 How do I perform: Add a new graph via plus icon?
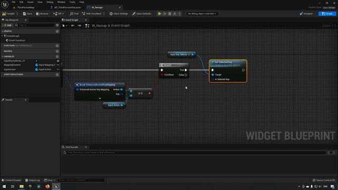pos(57,31)
